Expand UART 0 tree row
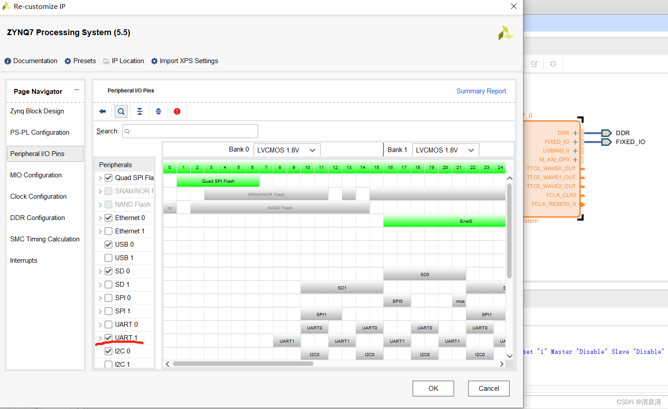This screenshot has height=409, width=668. [x=100, y=325]
